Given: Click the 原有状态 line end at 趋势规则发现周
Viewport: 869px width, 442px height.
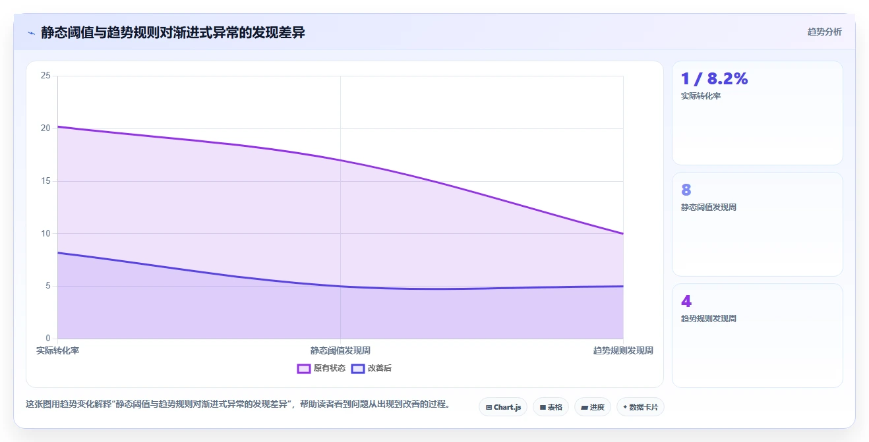Looking at the screenshot, I should coord(623,233).
